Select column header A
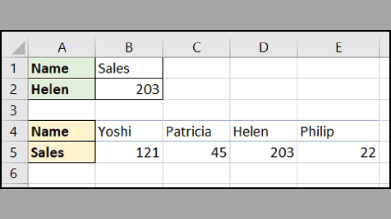 62,47
